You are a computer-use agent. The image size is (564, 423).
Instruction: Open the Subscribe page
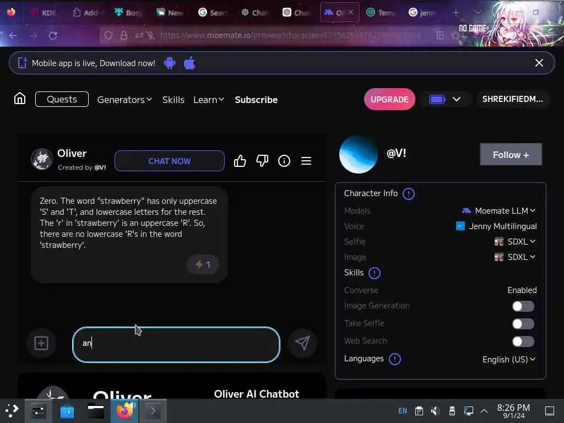(256, 100)
